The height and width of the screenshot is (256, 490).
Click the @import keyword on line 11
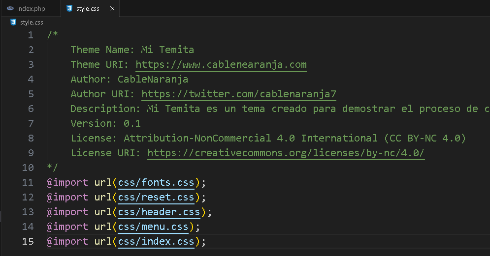[67, 182]
